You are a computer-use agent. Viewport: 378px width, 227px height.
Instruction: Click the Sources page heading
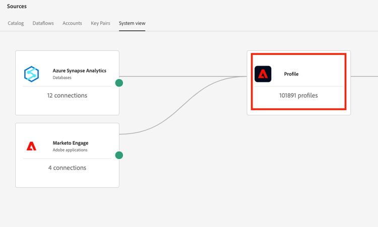pyautogui.click(x=17, y=7)
